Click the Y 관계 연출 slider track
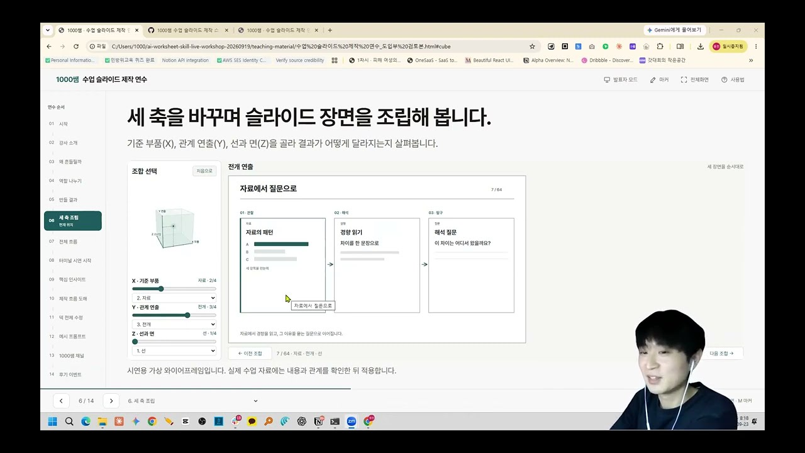Image resolution: width=805 pixels, height=453 pixels. 174,315
